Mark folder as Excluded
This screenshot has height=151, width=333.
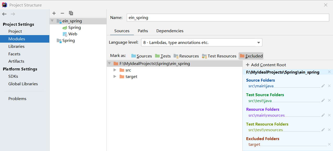(251, 56)
